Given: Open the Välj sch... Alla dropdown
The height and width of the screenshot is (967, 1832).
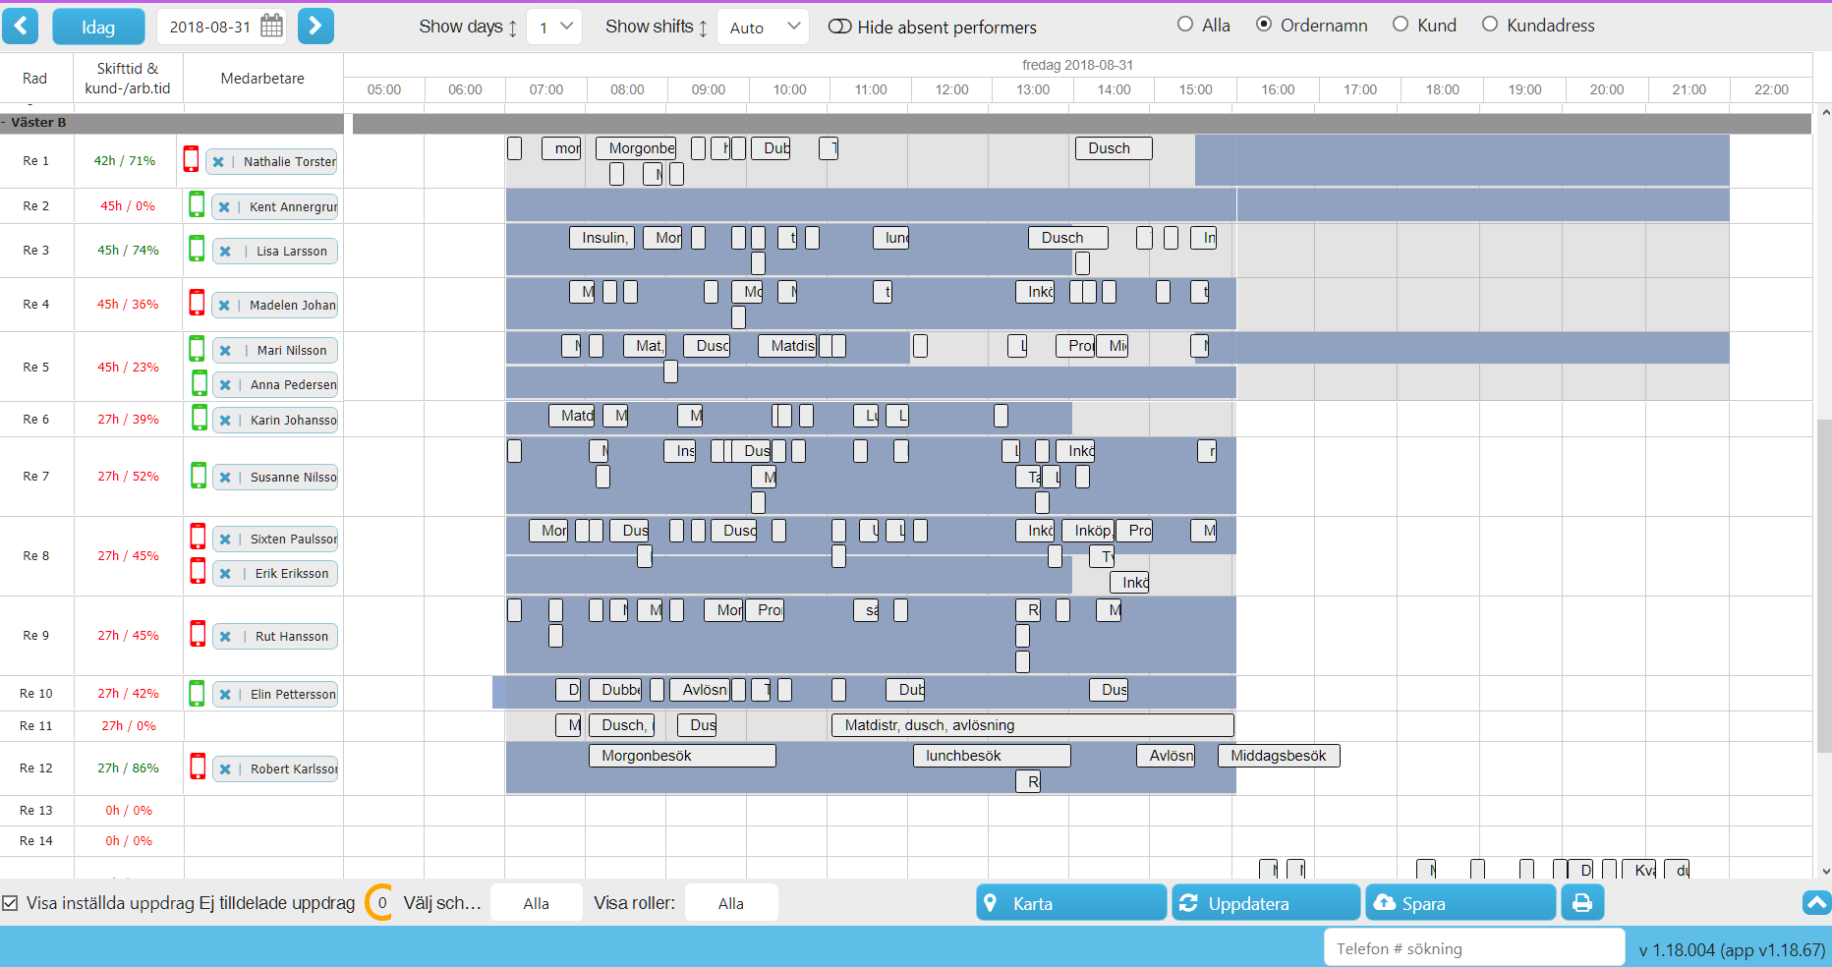Looking at the screenshot, I should pos(537,903).
